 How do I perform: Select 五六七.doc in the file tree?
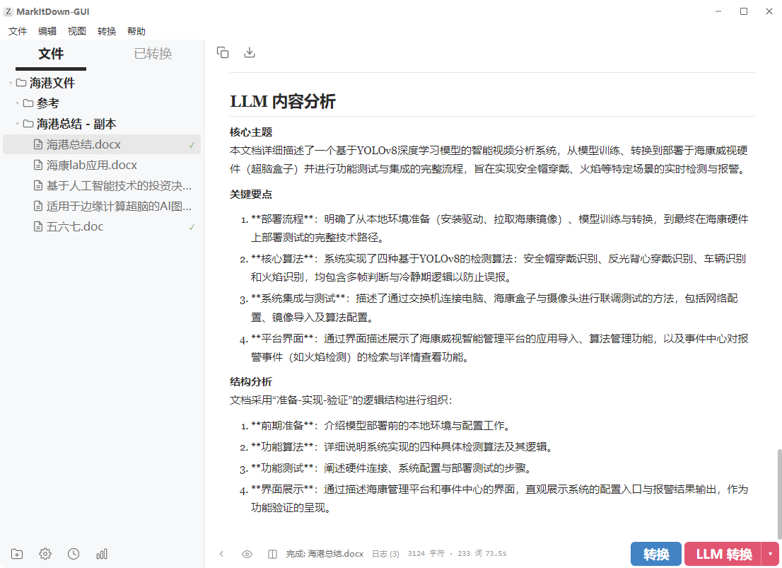point(102,226)
